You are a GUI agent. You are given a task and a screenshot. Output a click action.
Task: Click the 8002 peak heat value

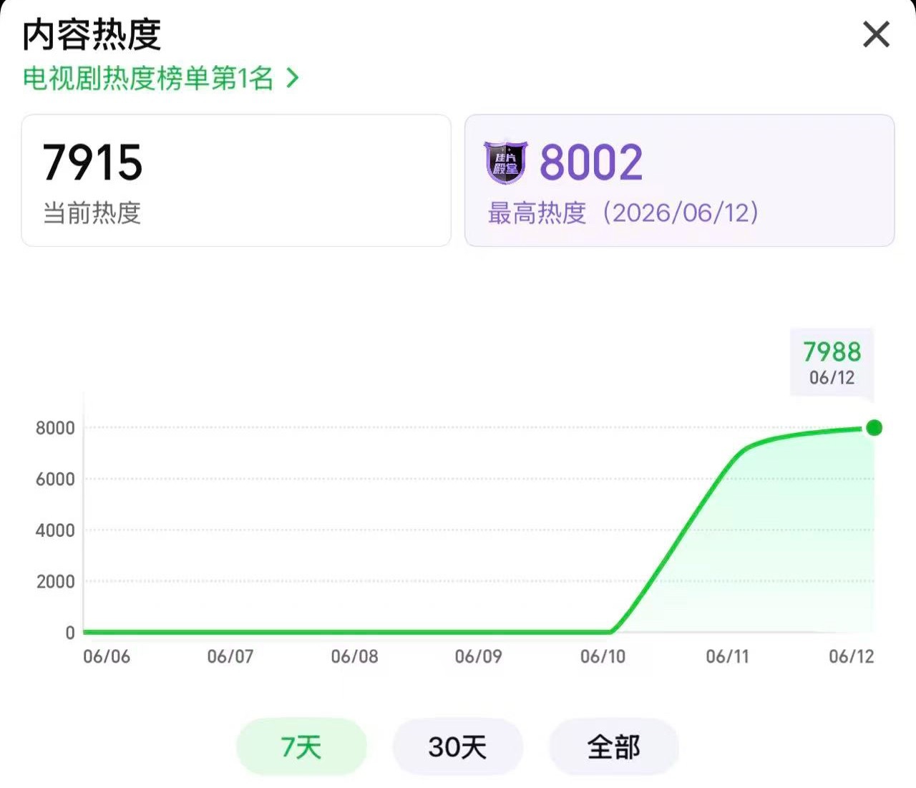(591, 162)
